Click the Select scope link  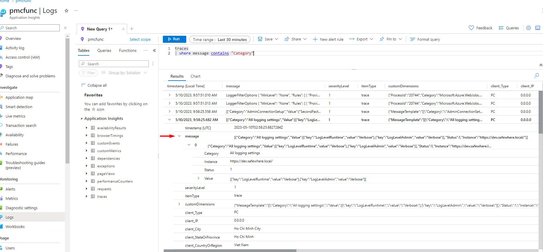click(140, 40)
